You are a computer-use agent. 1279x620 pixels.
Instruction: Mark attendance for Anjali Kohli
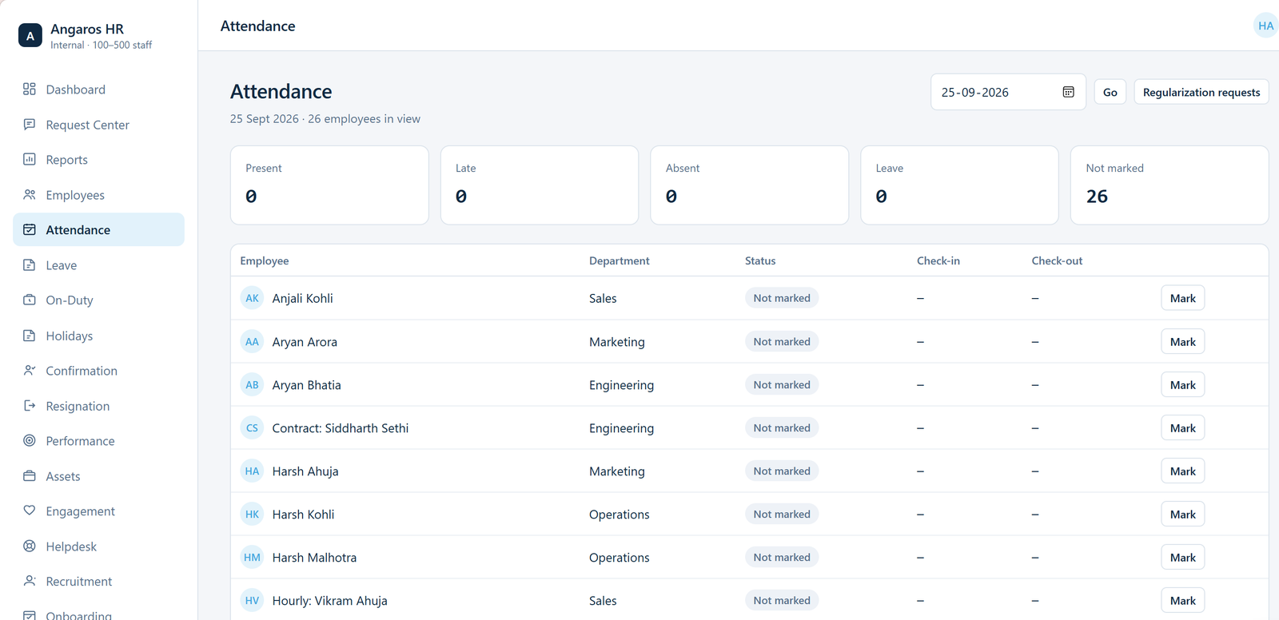[1182, 298]
